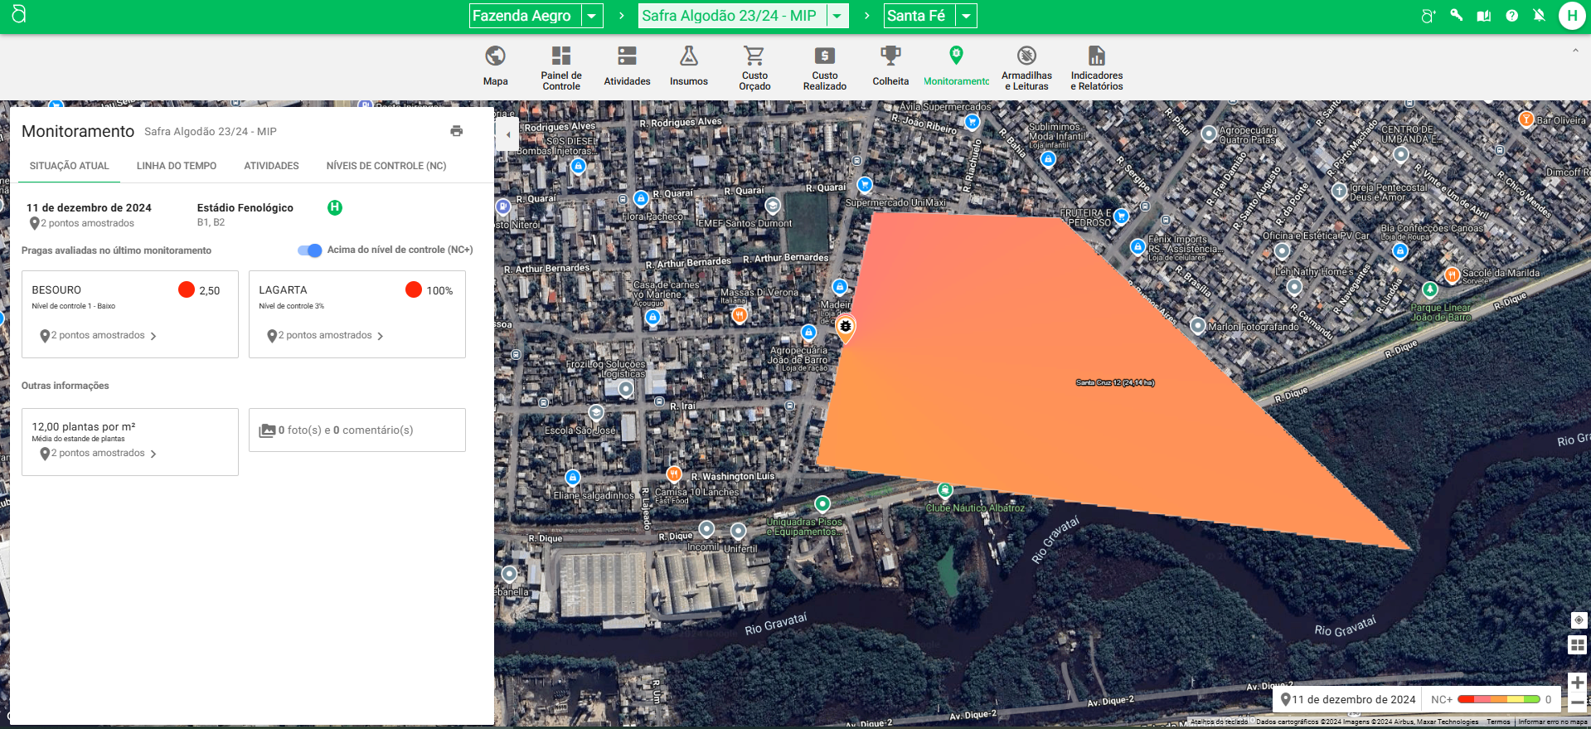This screenshot has width=1591, height=729.
Task: Open Painel de Controle dashboard
Action: [x=561, y=56]
